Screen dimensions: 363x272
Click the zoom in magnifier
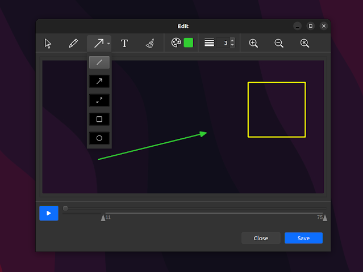[x=253, y=43]
